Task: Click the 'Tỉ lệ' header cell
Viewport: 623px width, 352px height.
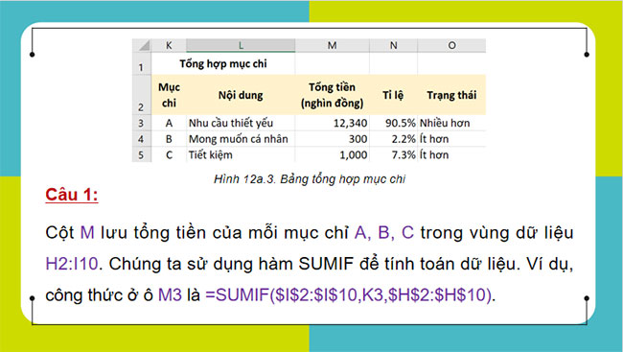Action: [x=393, y=95]
